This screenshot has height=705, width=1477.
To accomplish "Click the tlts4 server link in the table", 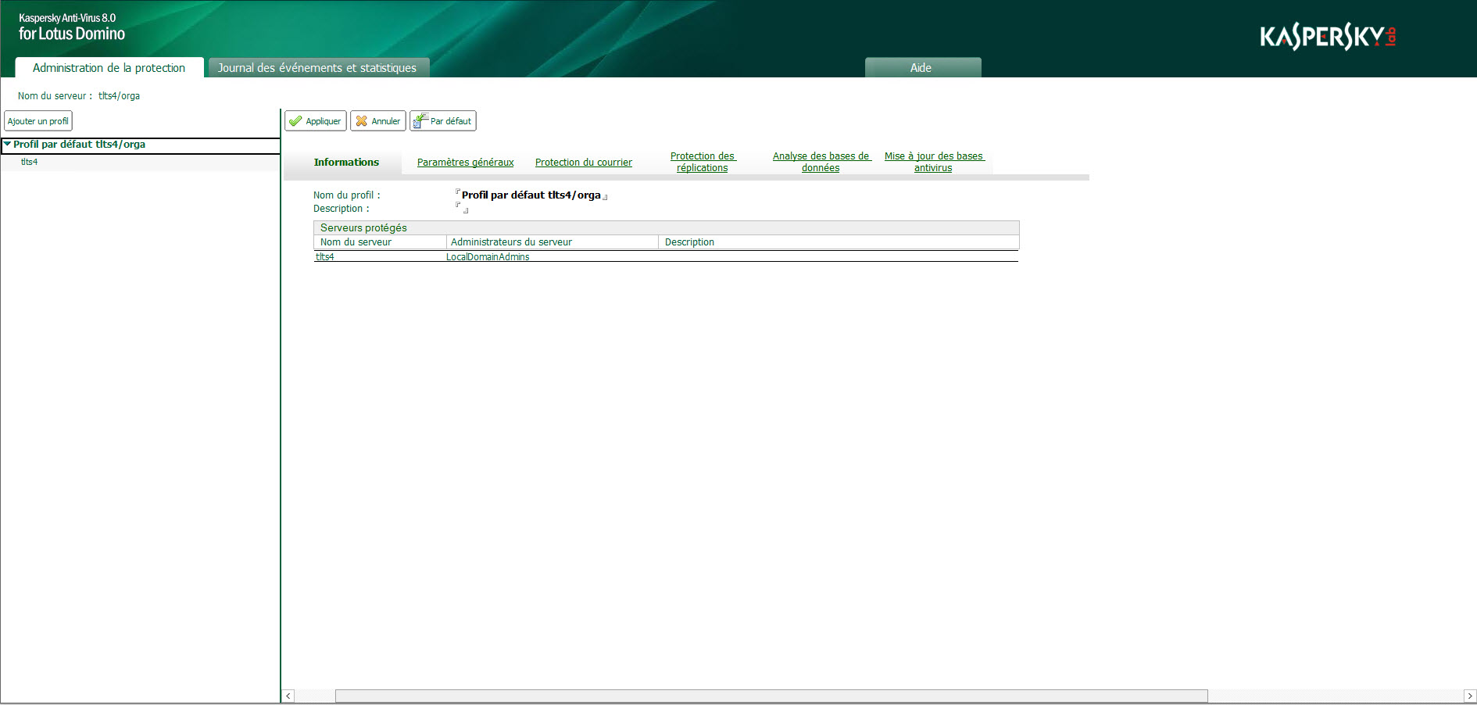I will tap(326, 256).
